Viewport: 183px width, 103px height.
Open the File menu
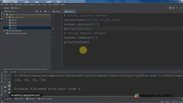[2, 5]
